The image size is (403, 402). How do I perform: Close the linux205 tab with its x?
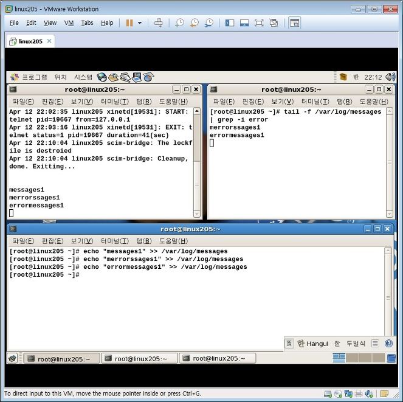point(49,41)
